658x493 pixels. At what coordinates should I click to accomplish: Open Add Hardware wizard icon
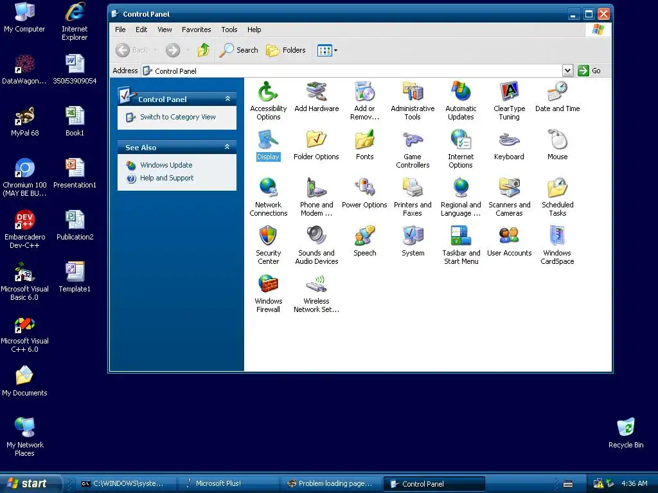click(316, 97)
